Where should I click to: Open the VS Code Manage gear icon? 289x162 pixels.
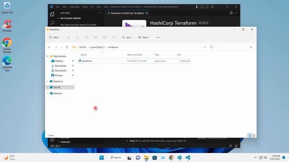point(52,140)
